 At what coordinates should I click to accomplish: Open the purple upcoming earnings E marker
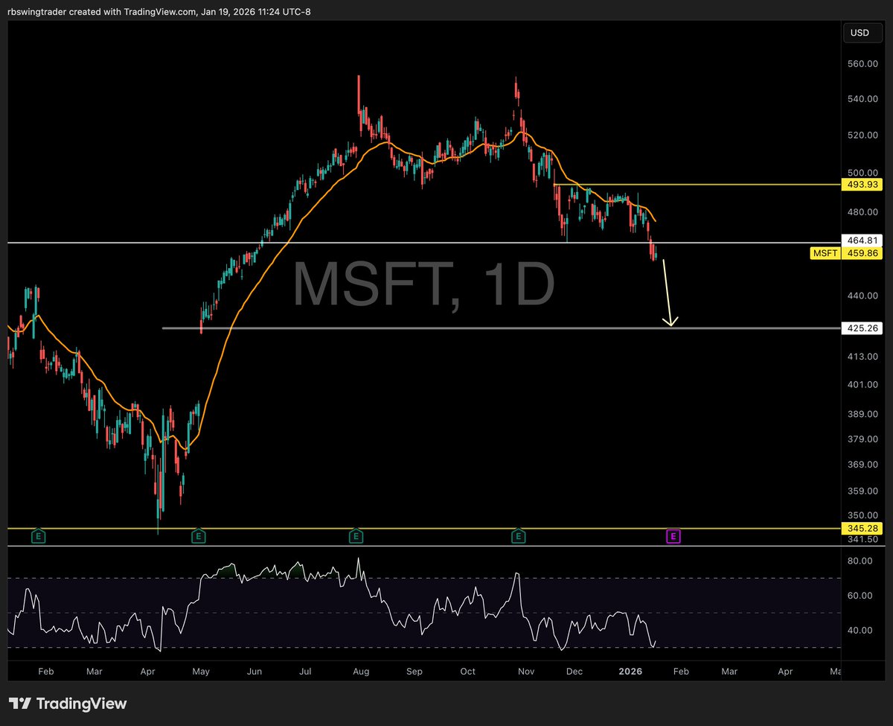click(673, 535)
